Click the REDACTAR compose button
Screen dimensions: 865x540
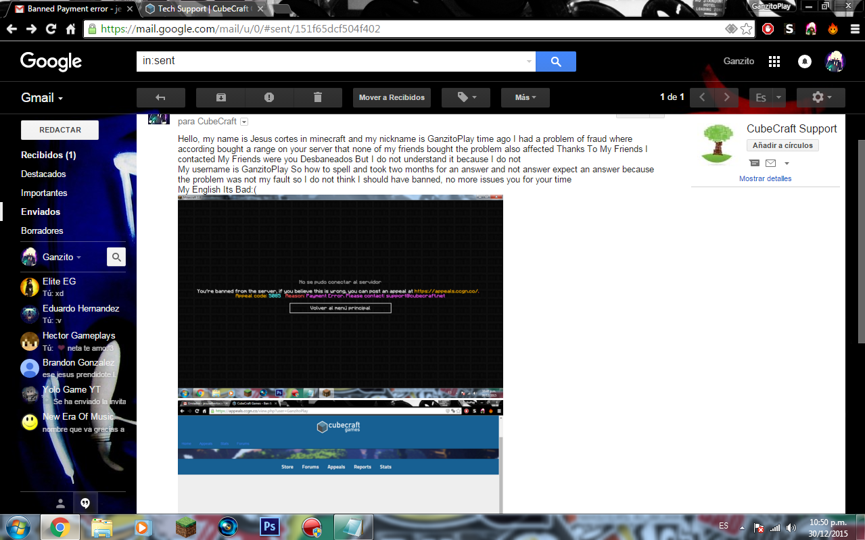(x=60, y=130)
